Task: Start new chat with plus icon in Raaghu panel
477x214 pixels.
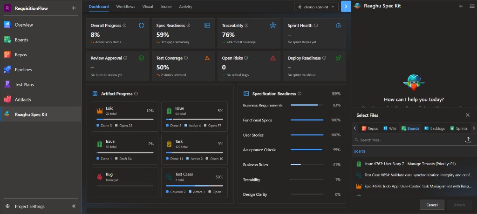Action: point(461,6)
